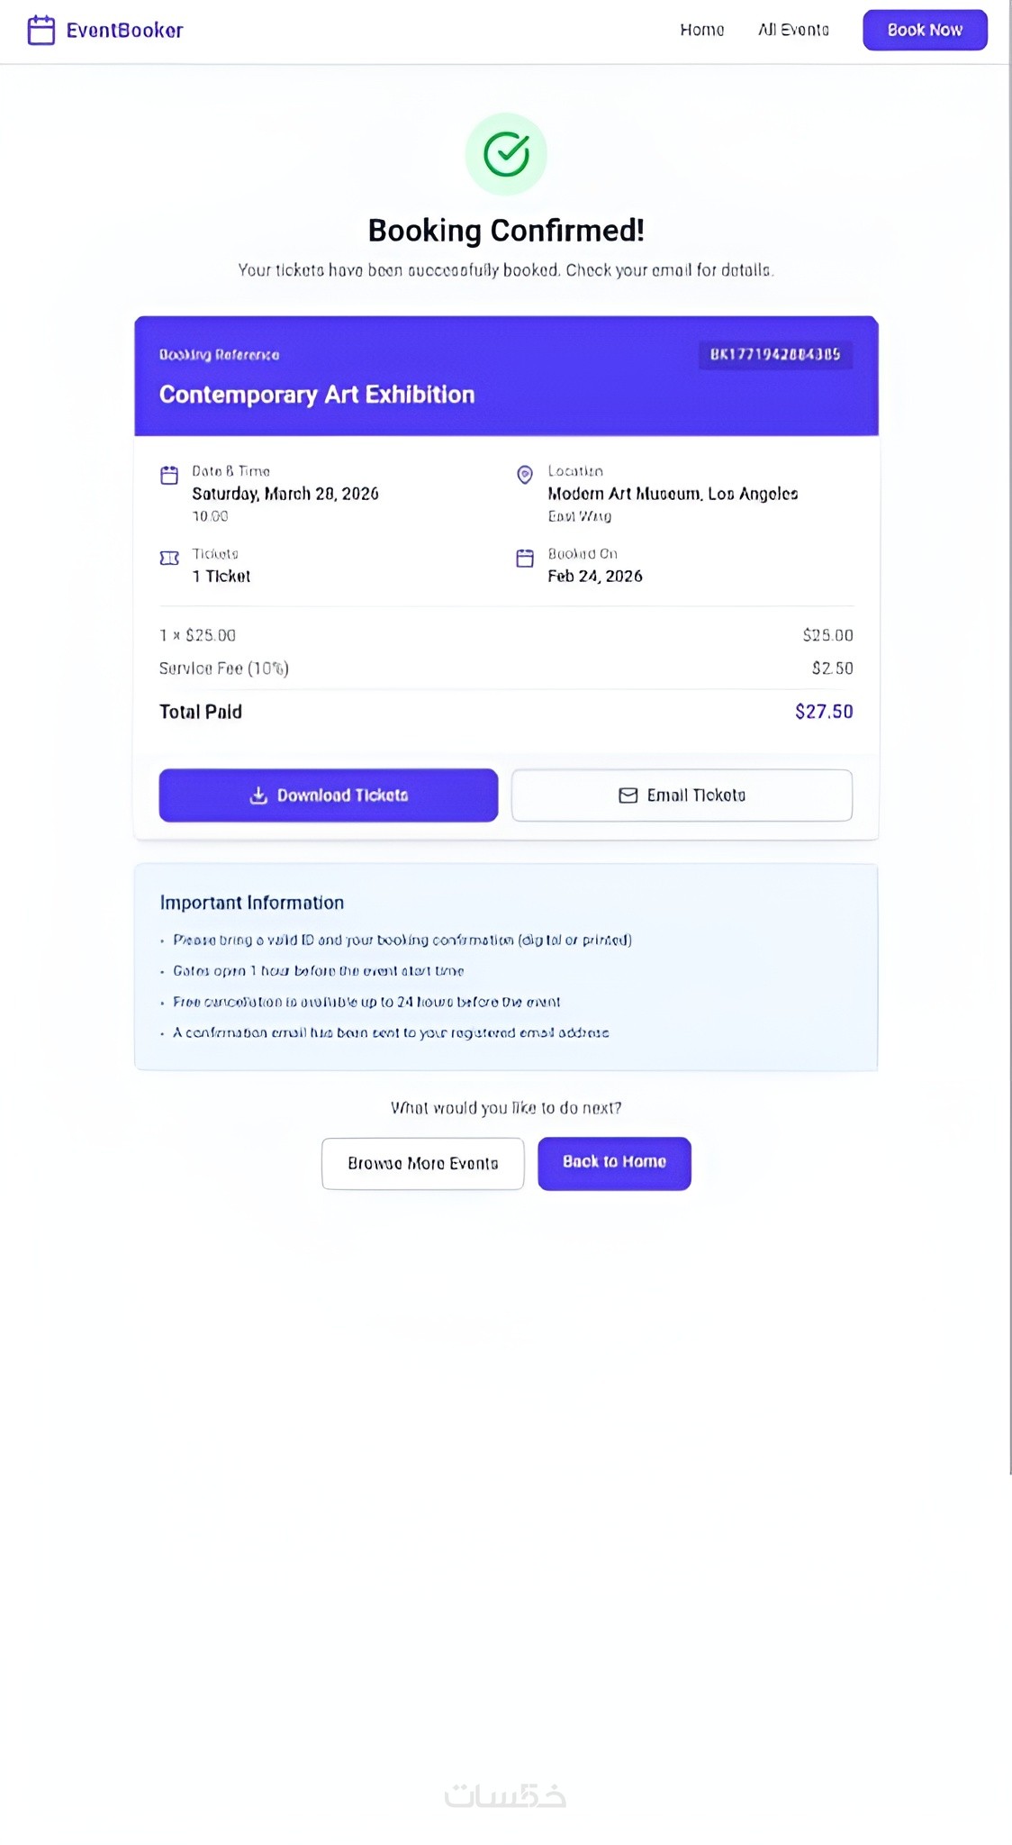The width and height of the screenshot is (1012, 1845).
Task: Click the page's vertical scrollbar
Action: pyautogui.click(x=1010, y=721)
